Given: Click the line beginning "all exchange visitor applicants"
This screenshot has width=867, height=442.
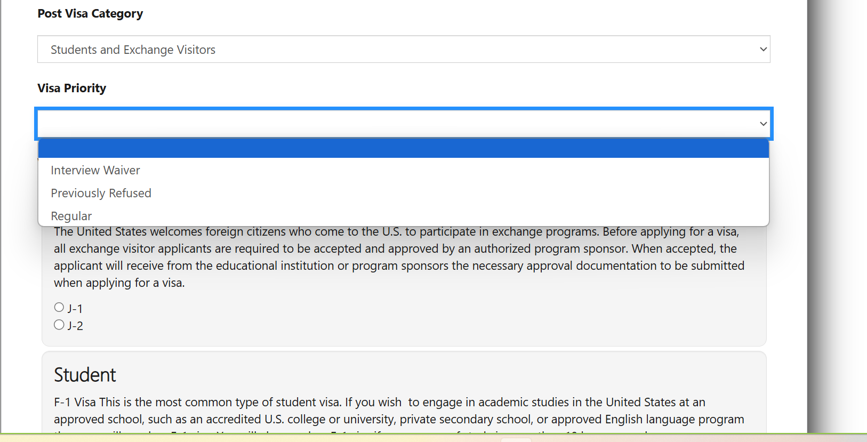Looking at the screenshot, I should [x=395, y=249].
